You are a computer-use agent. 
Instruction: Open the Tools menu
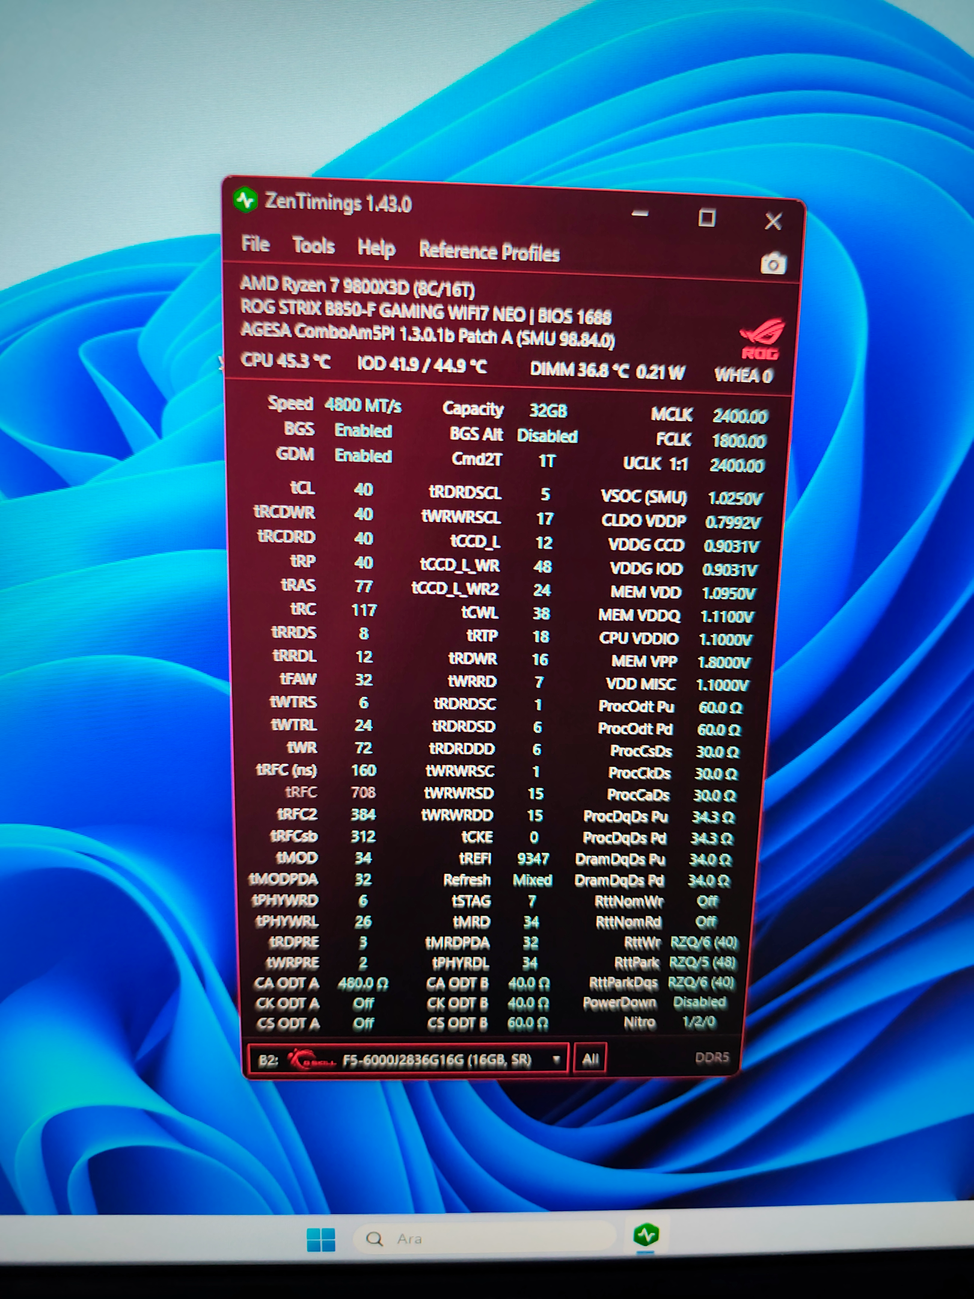point(313,245)
